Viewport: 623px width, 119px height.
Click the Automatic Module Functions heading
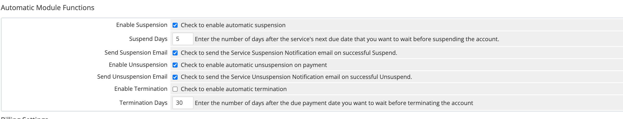tap(47, 8)
